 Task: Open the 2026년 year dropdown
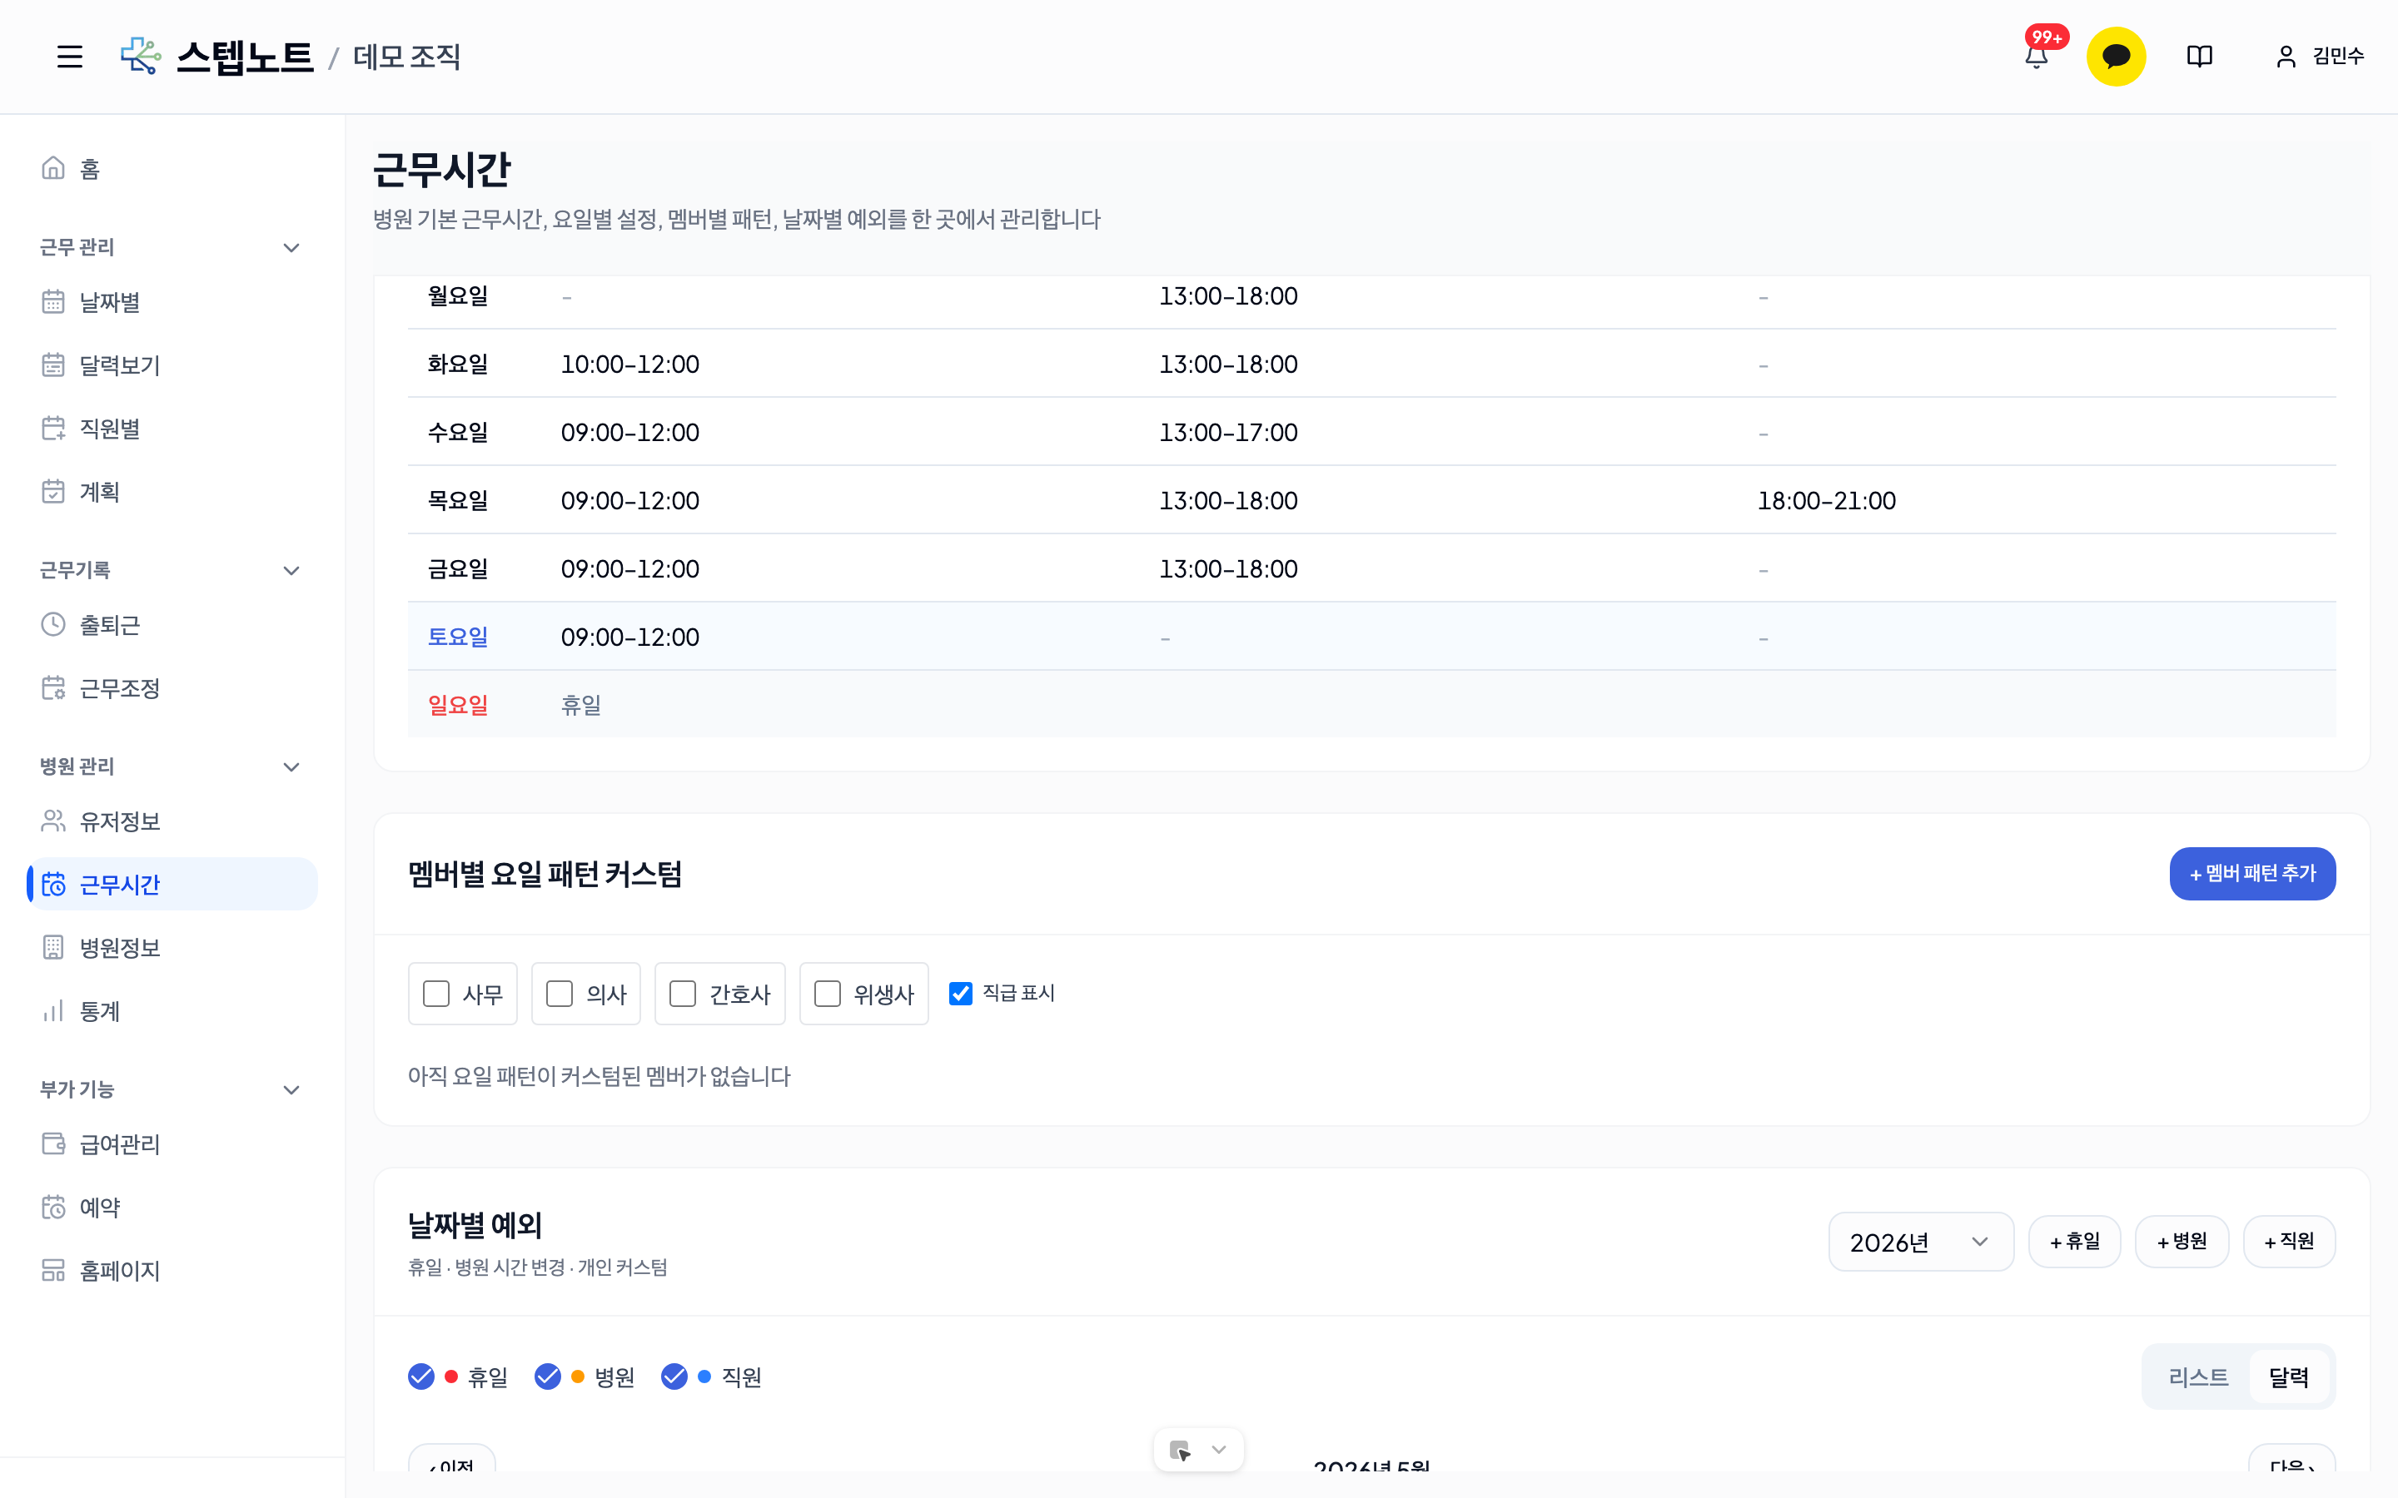pos(1920,1242)
